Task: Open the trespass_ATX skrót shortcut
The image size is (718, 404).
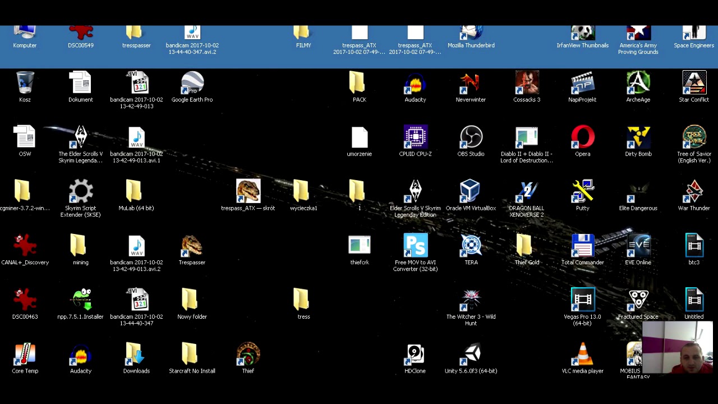Action: (x=248, y=196)
